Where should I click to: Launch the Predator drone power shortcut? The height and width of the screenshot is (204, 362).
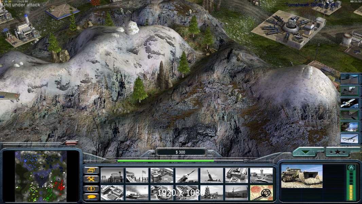[x=349, y=138]
